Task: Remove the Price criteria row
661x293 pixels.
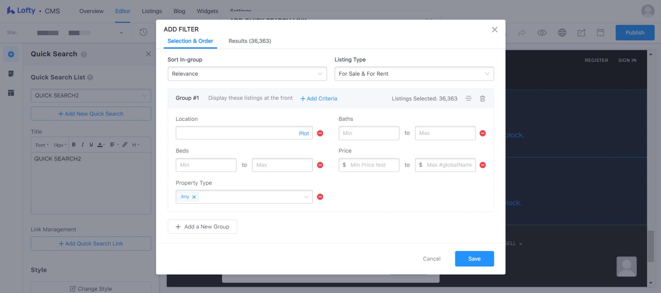Action: (483, 165)
